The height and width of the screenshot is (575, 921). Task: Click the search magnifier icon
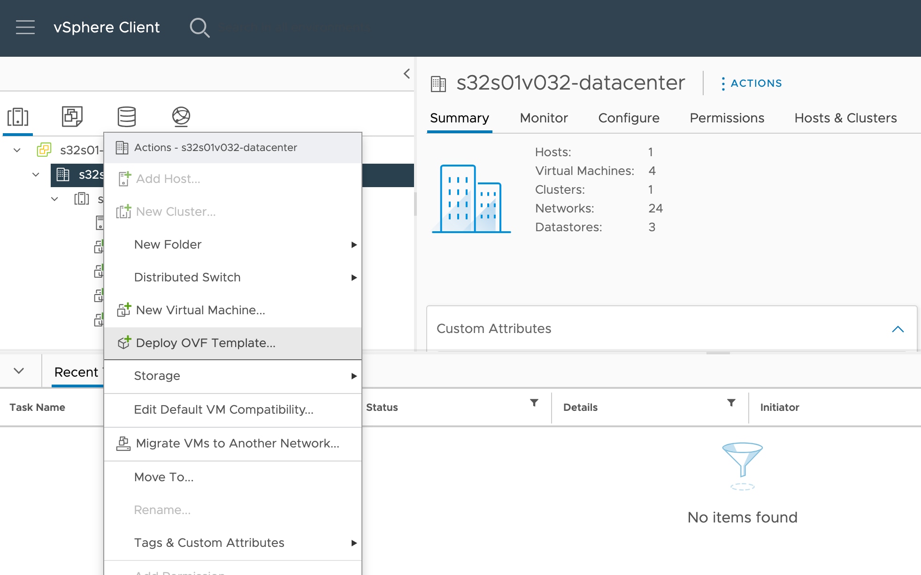point(200,28)
